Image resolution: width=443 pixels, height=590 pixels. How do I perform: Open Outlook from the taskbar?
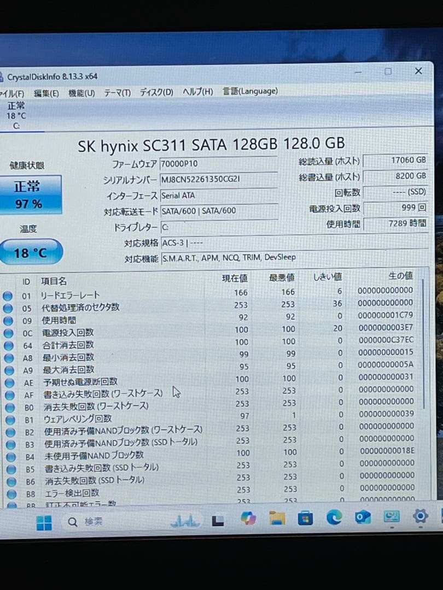point(362,518)
